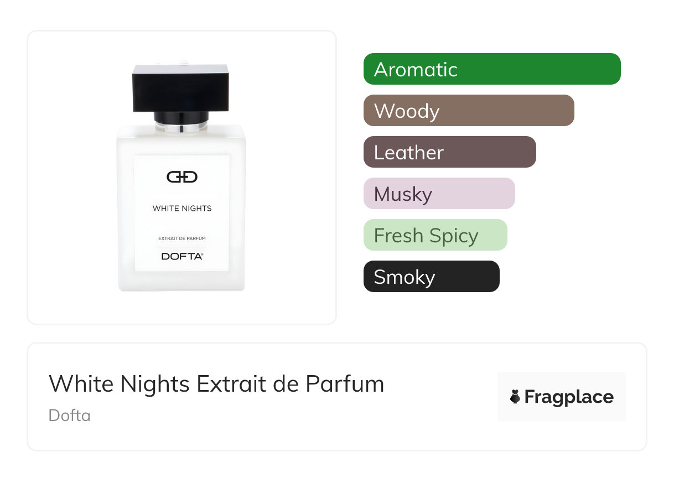This screenshot has height=478, width=674.
Task: Click WHITE NIGHTS text on bottle label
Action: tap(182, 209)
